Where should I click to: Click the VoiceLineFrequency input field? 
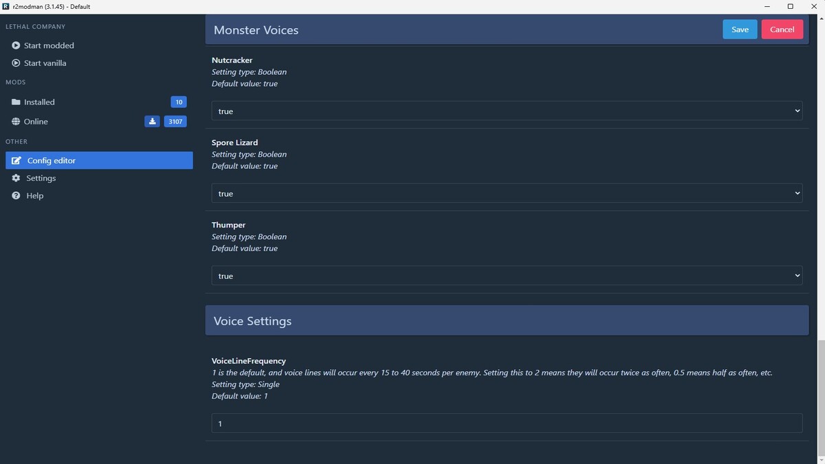click(x=507, y=423)
